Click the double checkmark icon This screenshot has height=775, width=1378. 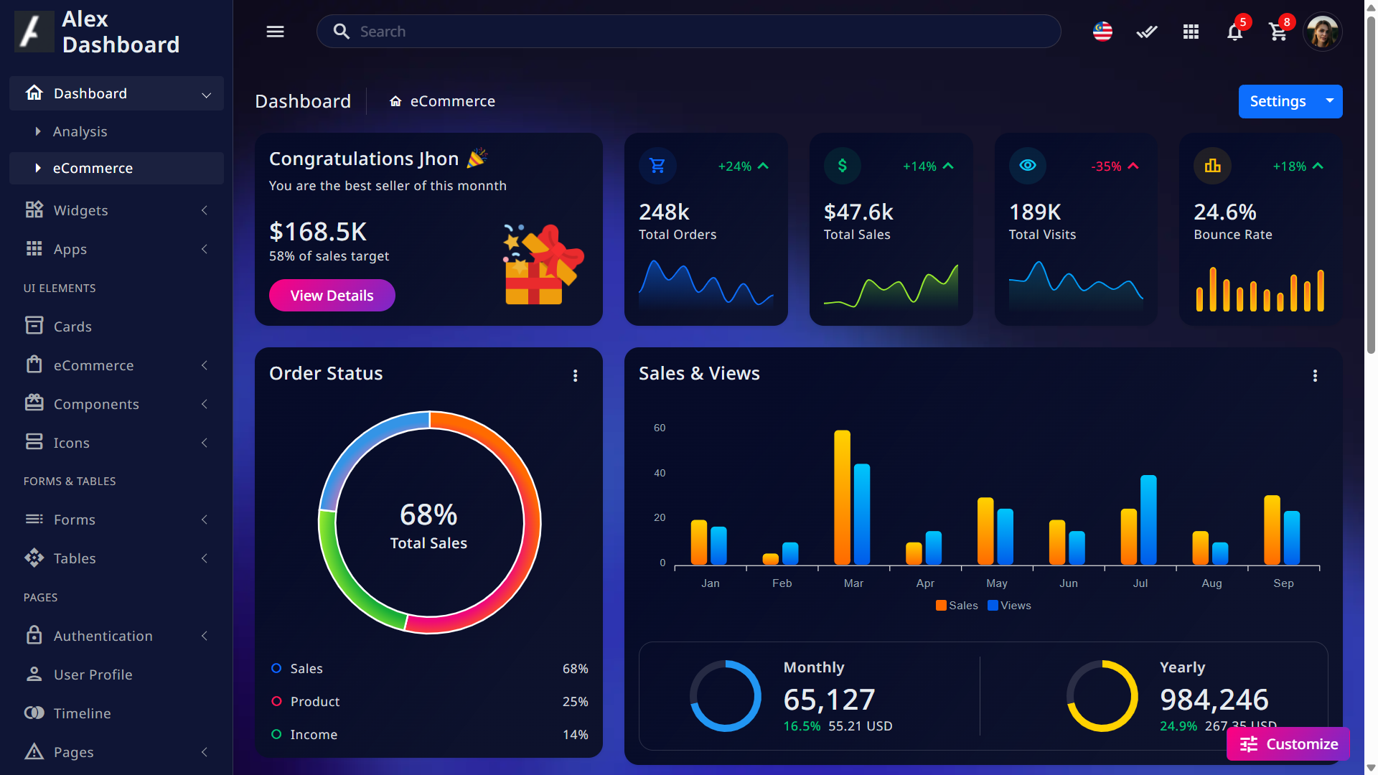coord(1147,32)
